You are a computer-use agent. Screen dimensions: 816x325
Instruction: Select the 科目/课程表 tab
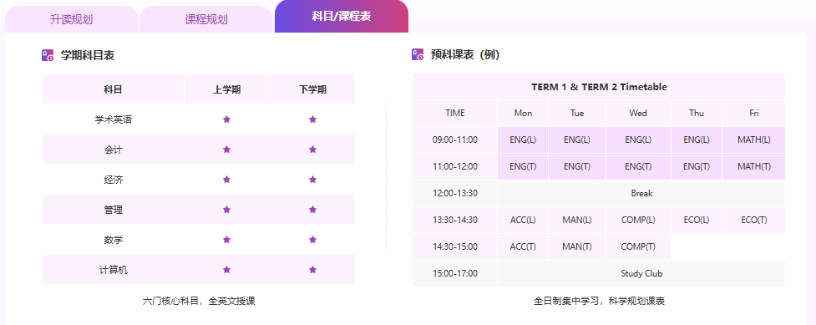tap(342, 16)
